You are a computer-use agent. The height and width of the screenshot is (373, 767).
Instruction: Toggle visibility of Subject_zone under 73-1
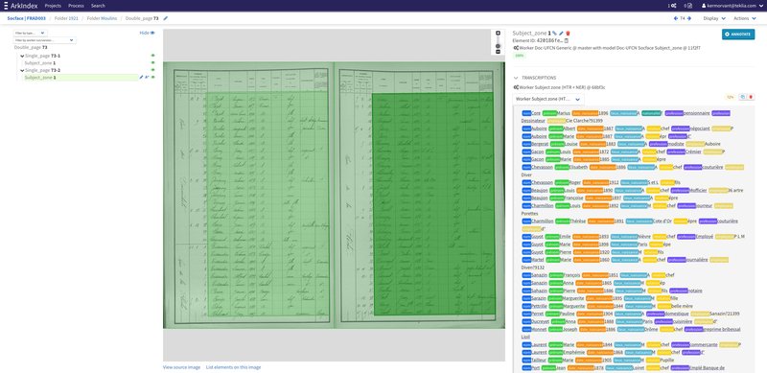(x=152, y=62)
